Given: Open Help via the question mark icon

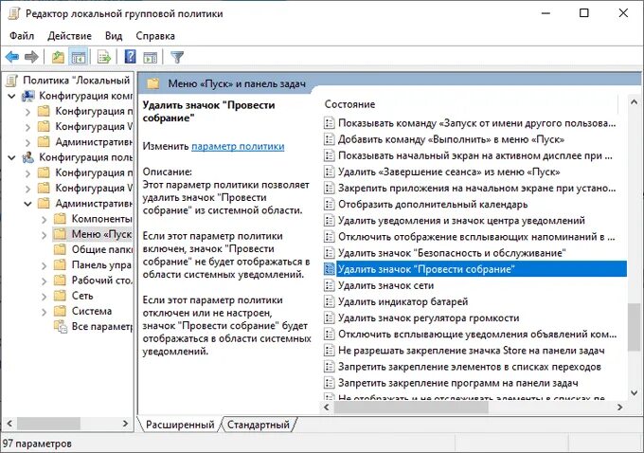Looking at the screenshot, I should point(130,57).
